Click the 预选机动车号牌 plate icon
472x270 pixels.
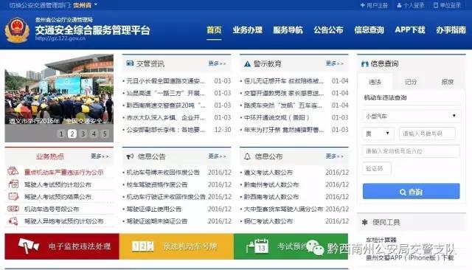pyautogui.click(x=142, y=246)
